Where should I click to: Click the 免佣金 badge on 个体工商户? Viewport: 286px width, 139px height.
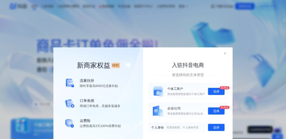(x=224, y=88)
